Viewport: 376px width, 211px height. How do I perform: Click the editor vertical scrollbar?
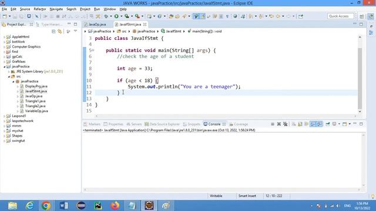coord(360,74)
